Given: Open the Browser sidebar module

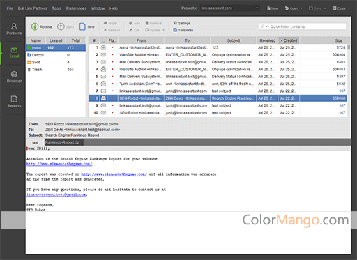Looking at the screenshot, I should [14, 77].
